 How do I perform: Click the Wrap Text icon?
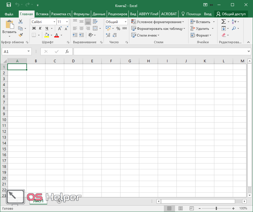pos(95,22)
